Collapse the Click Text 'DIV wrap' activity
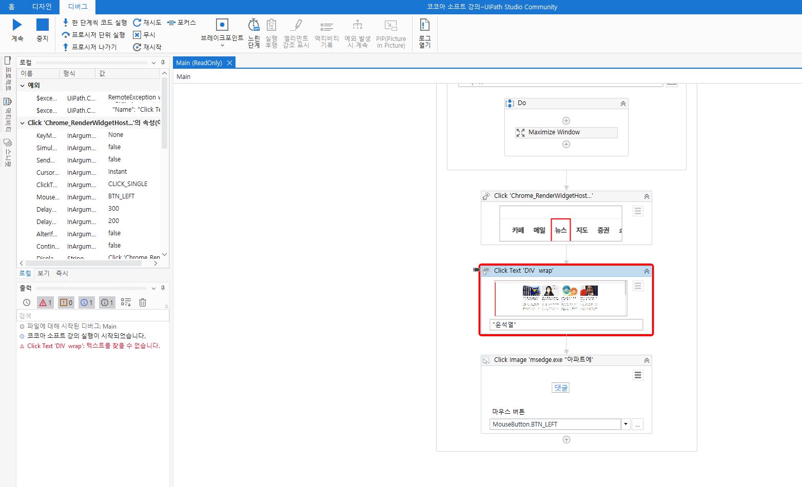The image size is (802, 487). tap(647, 271)
